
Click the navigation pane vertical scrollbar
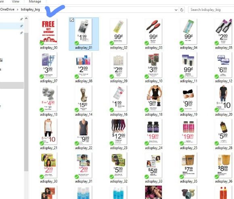(x=26, y=102)
